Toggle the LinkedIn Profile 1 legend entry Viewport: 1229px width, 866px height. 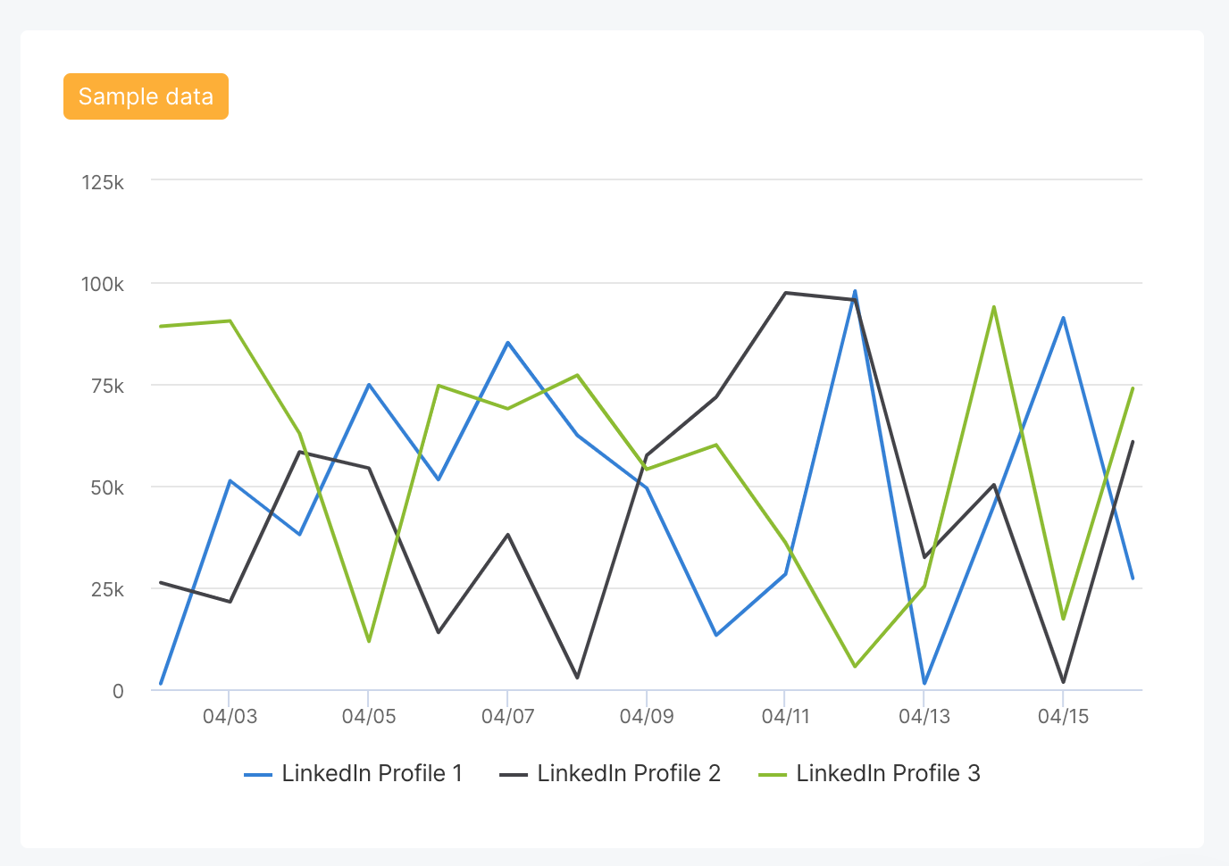372,773
